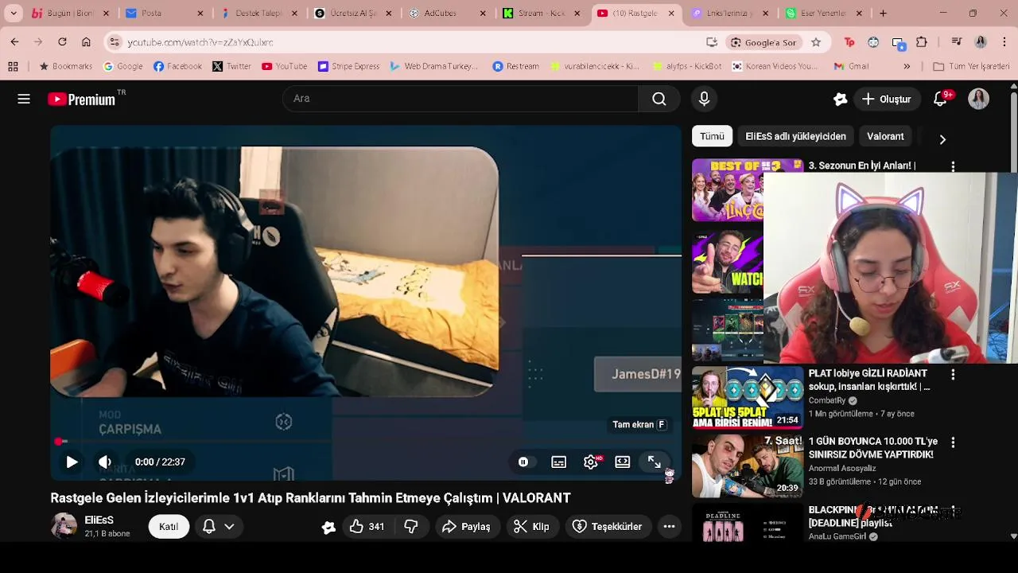Switch to the Posta browser tab
The width and height of the screenshot is (1018, 573).
[165, 13]
